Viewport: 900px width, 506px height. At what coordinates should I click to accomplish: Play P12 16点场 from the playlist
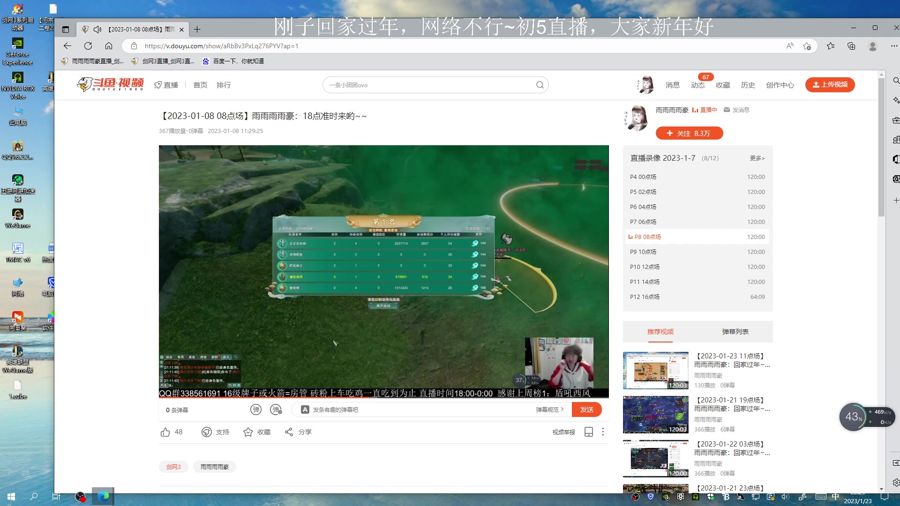(x=697, y=297)
